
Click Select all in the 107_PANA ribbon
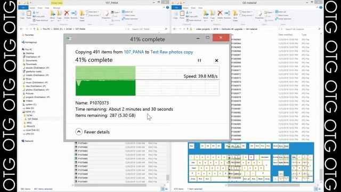click(x=127, y=12)
